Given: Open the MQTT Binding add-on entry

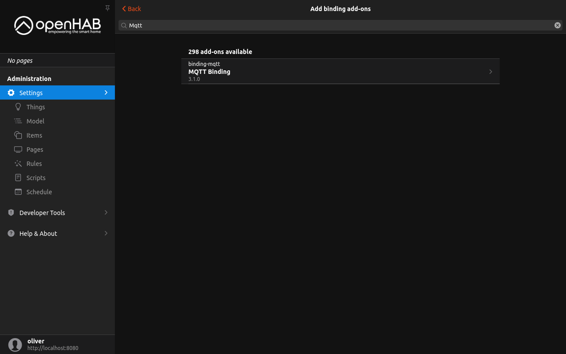Looking at the screenshot, I should (340, 72).
